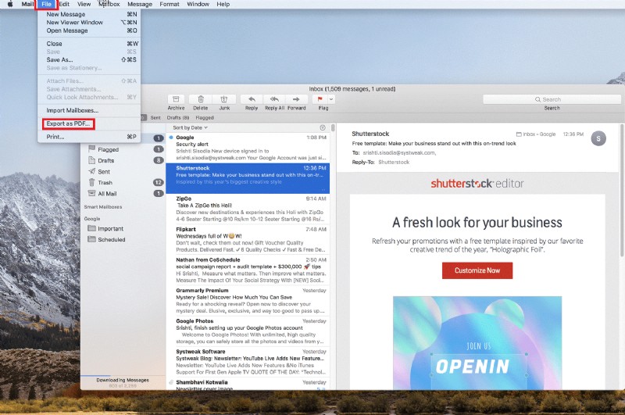The height and width of the screenshot is (415, 625).
Task: Click the Forward arrow icon
Action: pyautogui.click(x=296, y=99)
